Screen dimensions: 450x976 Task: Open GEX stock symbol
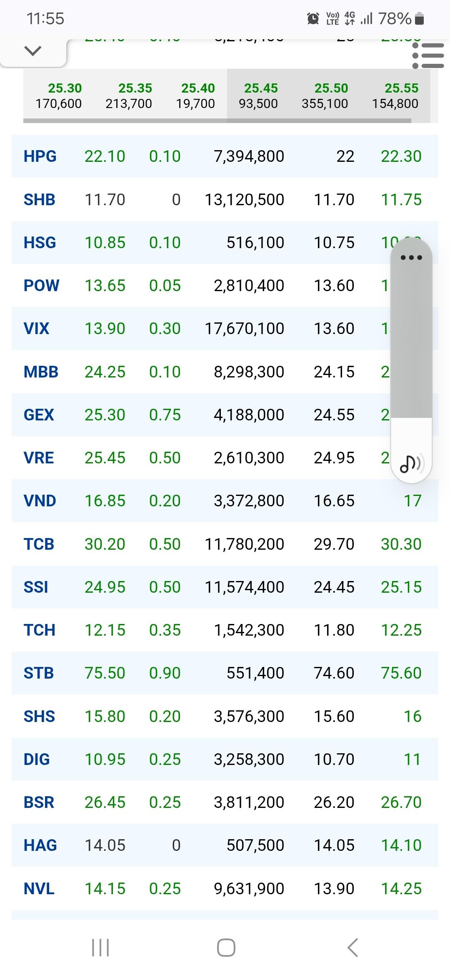39,415
